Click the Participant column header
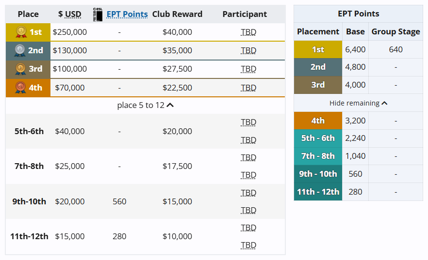Image resolution: width=428 pixels, height=260 pixels. (x=245, y=15)
